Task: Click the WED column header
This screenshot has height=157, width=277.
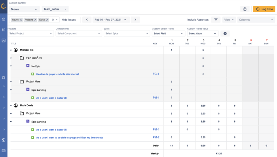Action: [203, 42]
